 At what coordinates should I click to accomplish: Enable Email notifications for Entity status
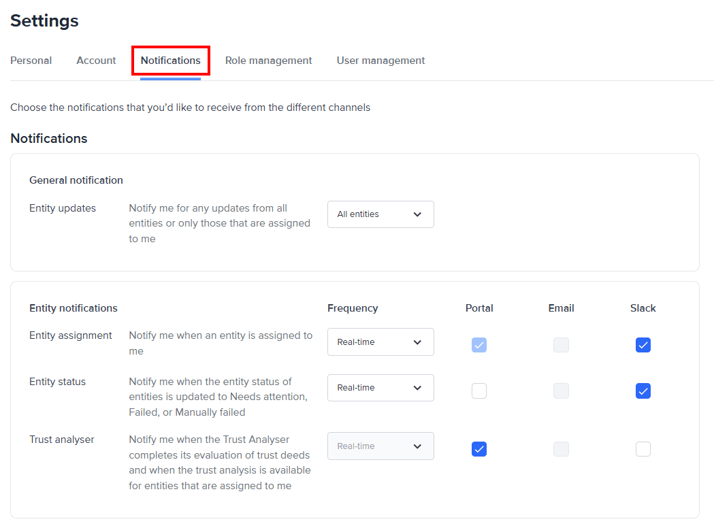(x=561, y=391)
